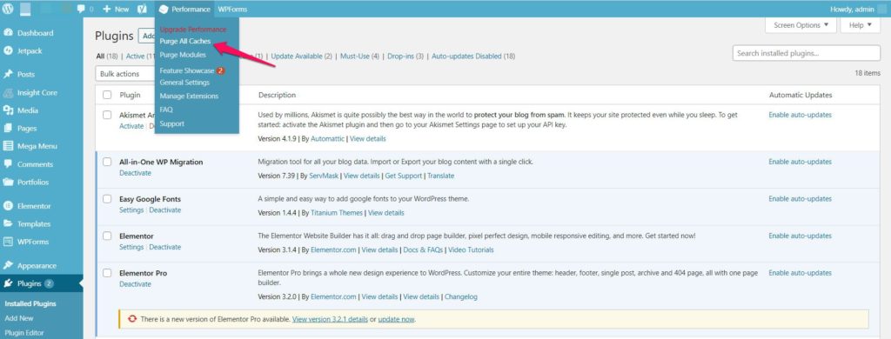
Task: Open Add New in Plugins submenu
Action: point(19,318)
